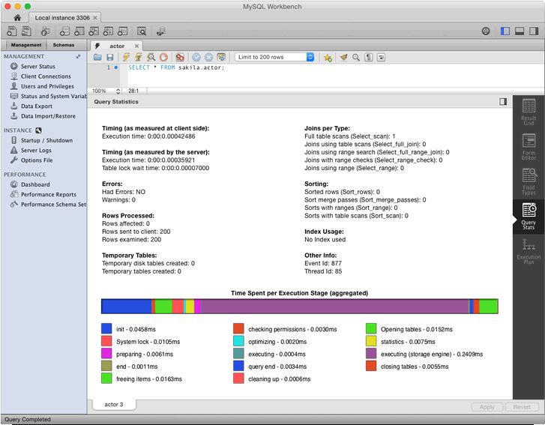Switch to the Execution Plan view
Screen dimensions: 545x425
pyautogui.click(x=529, y=252)
